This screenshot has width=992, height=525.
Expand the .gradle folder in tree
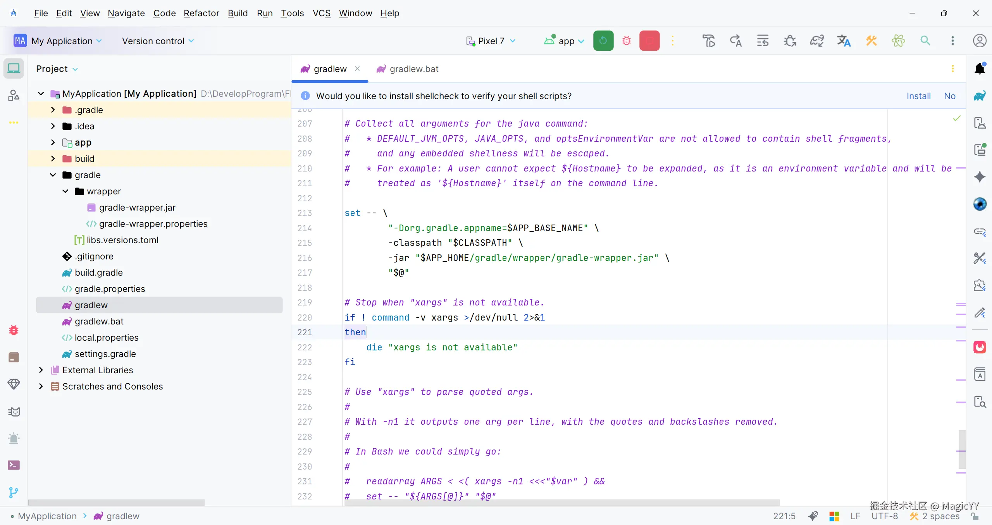click(x=53, y=110)
